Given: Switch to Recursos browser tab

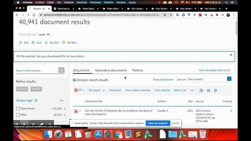Looking at the screenshot, I should 64,9.
